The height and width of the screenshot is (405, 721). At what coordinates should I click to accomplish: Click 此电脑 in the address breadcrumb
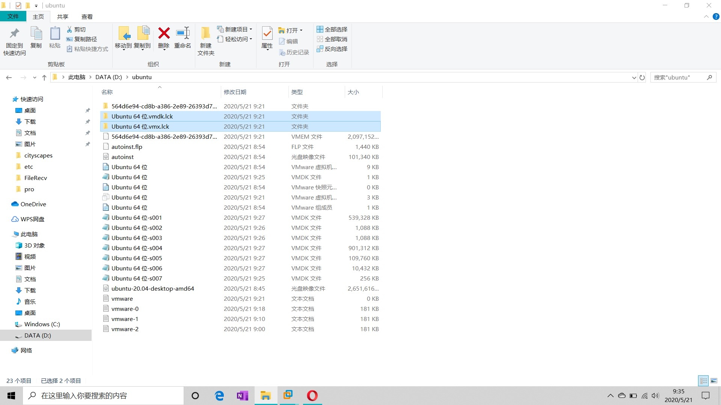[x=77, y=77]
